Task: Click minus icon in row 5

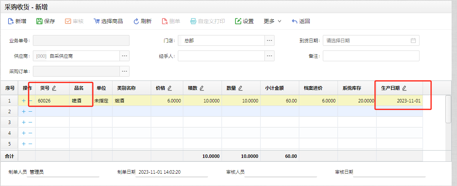Action: (30, 144)
